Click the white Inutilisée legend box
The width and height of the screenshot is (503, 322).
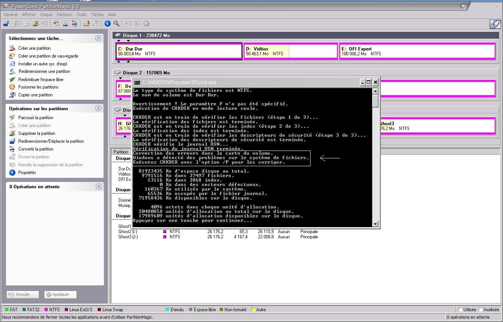[x=481, y=310]
